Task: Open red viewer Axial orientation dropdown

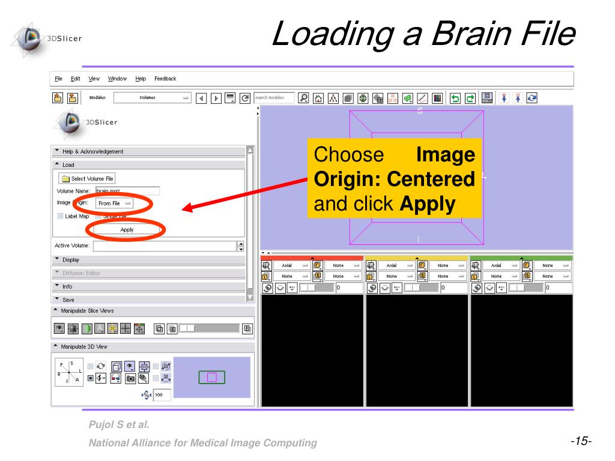Action: pos(292,265)
